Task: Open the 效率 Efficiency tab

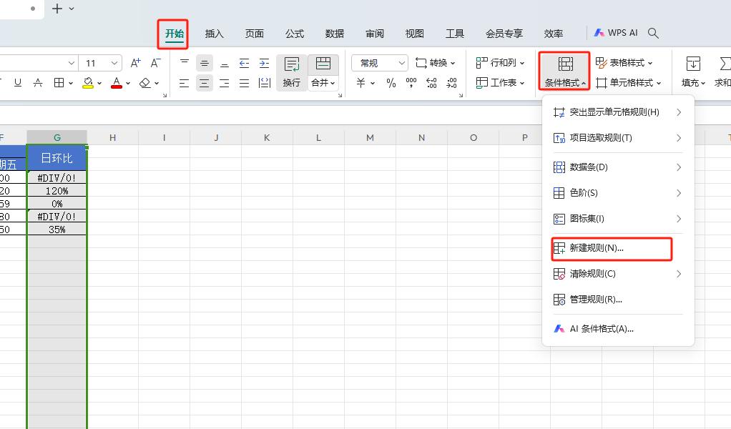Action: point(554,34)
